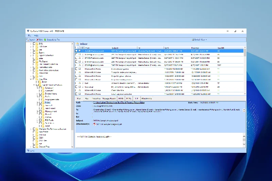Select the Sent Items folder in tree
272x181 pixels.
click(49, 123)
